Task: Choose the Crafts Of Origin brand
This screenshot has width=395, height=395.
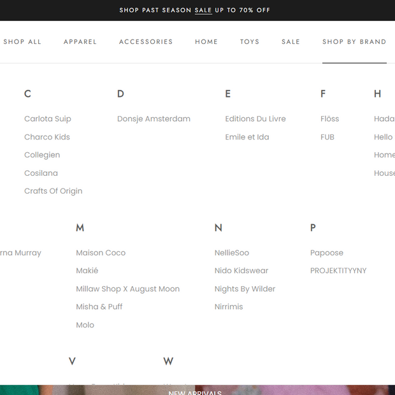Action: click(x=54, y=191)
